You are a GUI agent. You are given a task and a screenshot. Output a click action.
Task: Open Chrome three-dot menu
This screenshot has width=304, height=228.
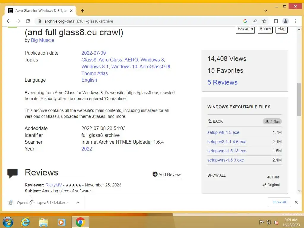[295, 21]
